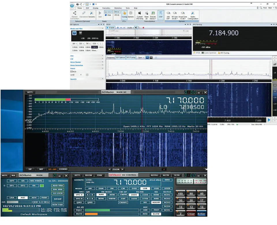Toggle the LO LOCK button in SDRuno Main
The image size is (277, 225).
pyautogui.click(x=58, y=193)
